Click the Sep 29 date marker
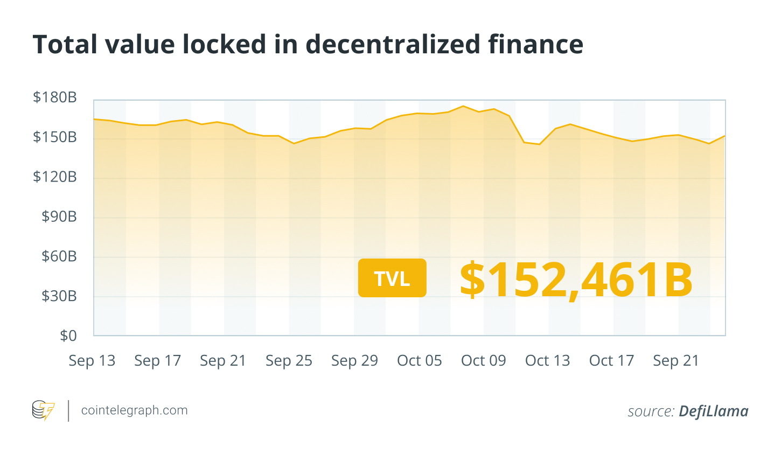781x454 pixels. coord(354,361)
